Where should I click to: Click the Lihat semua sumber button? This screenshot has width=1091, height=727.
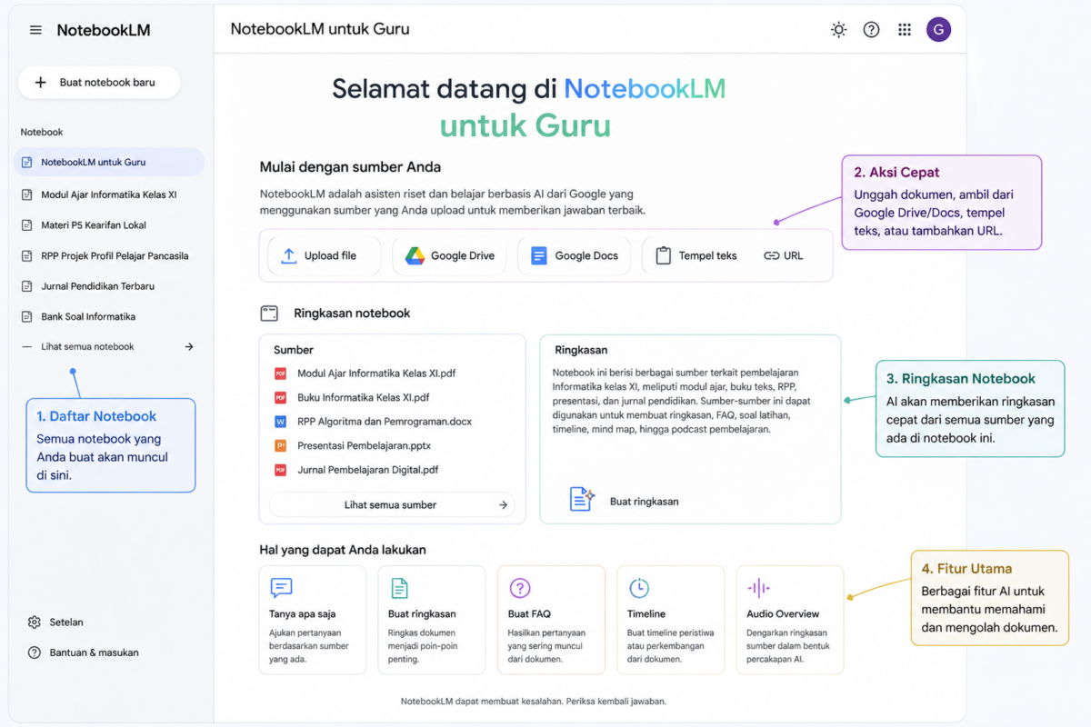pyautogui.click(x=392, y=505)
